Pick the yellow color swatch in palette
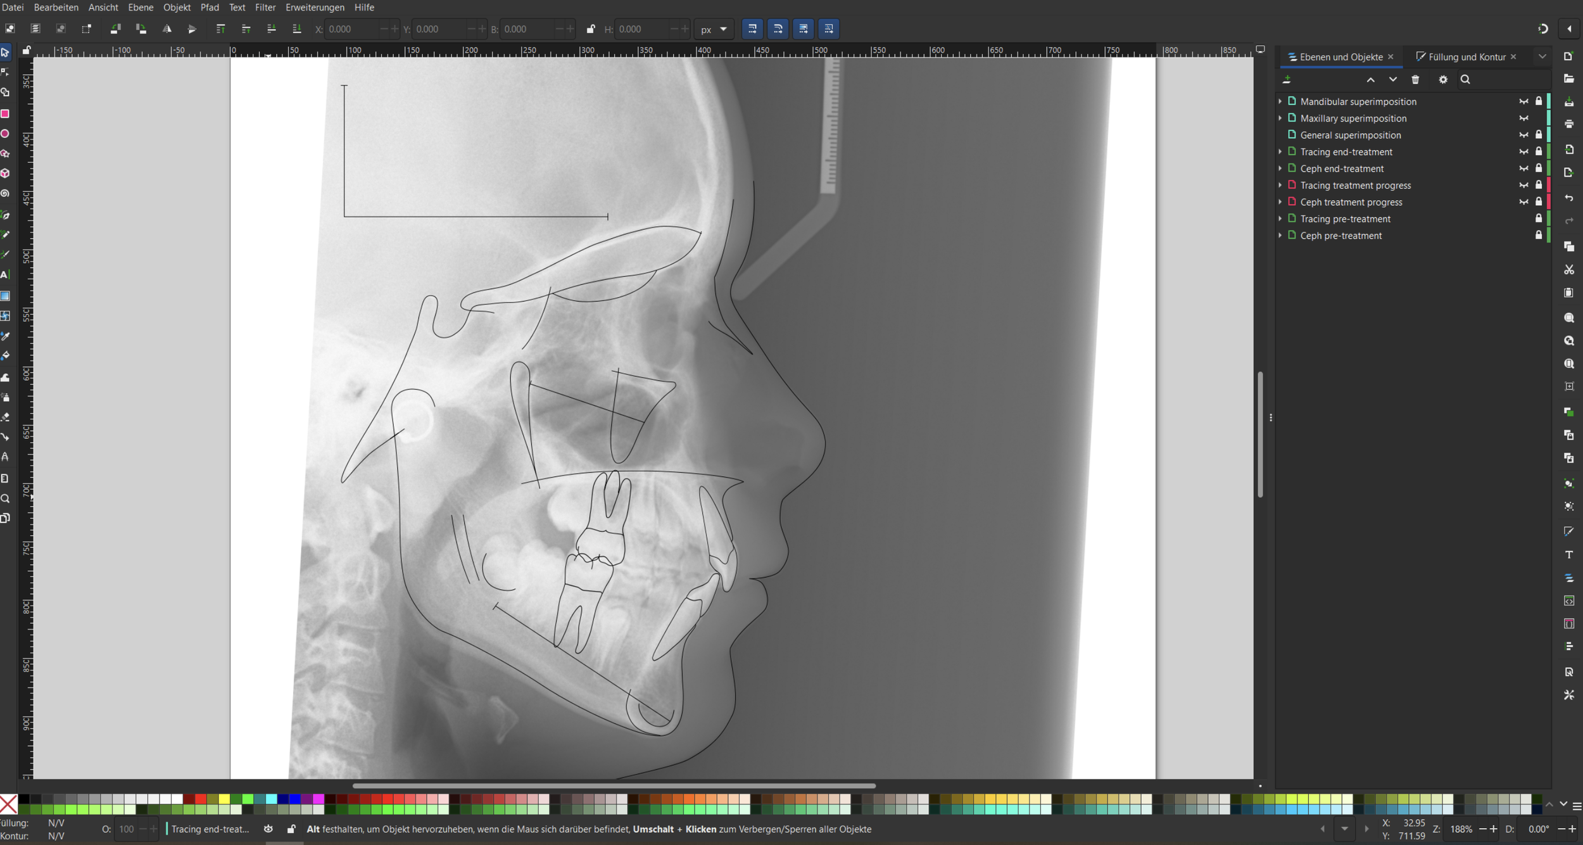 (x=224, y=799)
